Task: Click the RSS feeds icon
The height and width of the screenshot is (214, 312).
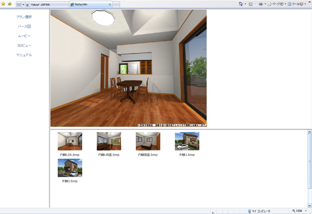Action: [x=251, y=4]
